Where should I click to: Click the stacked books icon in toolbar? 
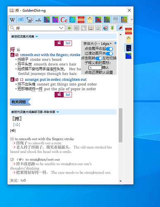tap(105, 28)
